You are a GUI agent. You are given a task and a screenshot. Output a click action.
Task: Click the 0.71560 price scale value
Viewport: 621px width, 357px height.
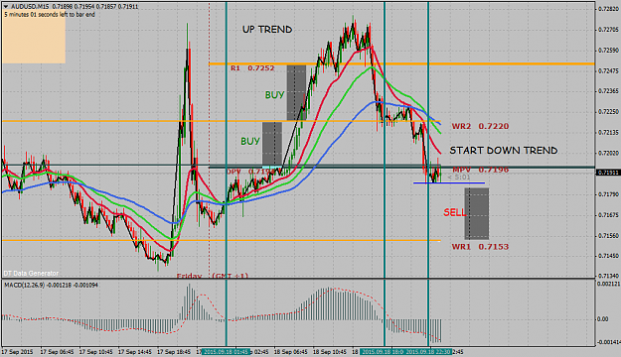tap(608, 236)
